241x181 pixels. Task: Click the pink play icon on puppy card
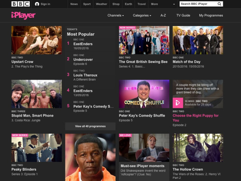coord(178,103)
